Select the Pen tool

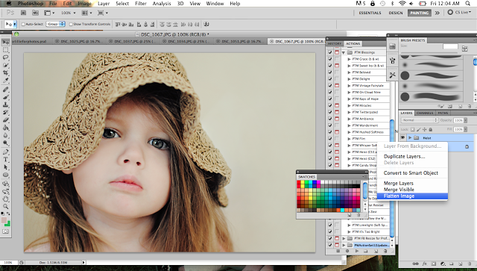pyautogui.click(x=5, y=152)
